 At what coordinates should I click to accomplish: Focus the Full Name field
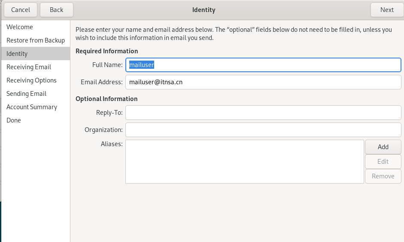263,65
